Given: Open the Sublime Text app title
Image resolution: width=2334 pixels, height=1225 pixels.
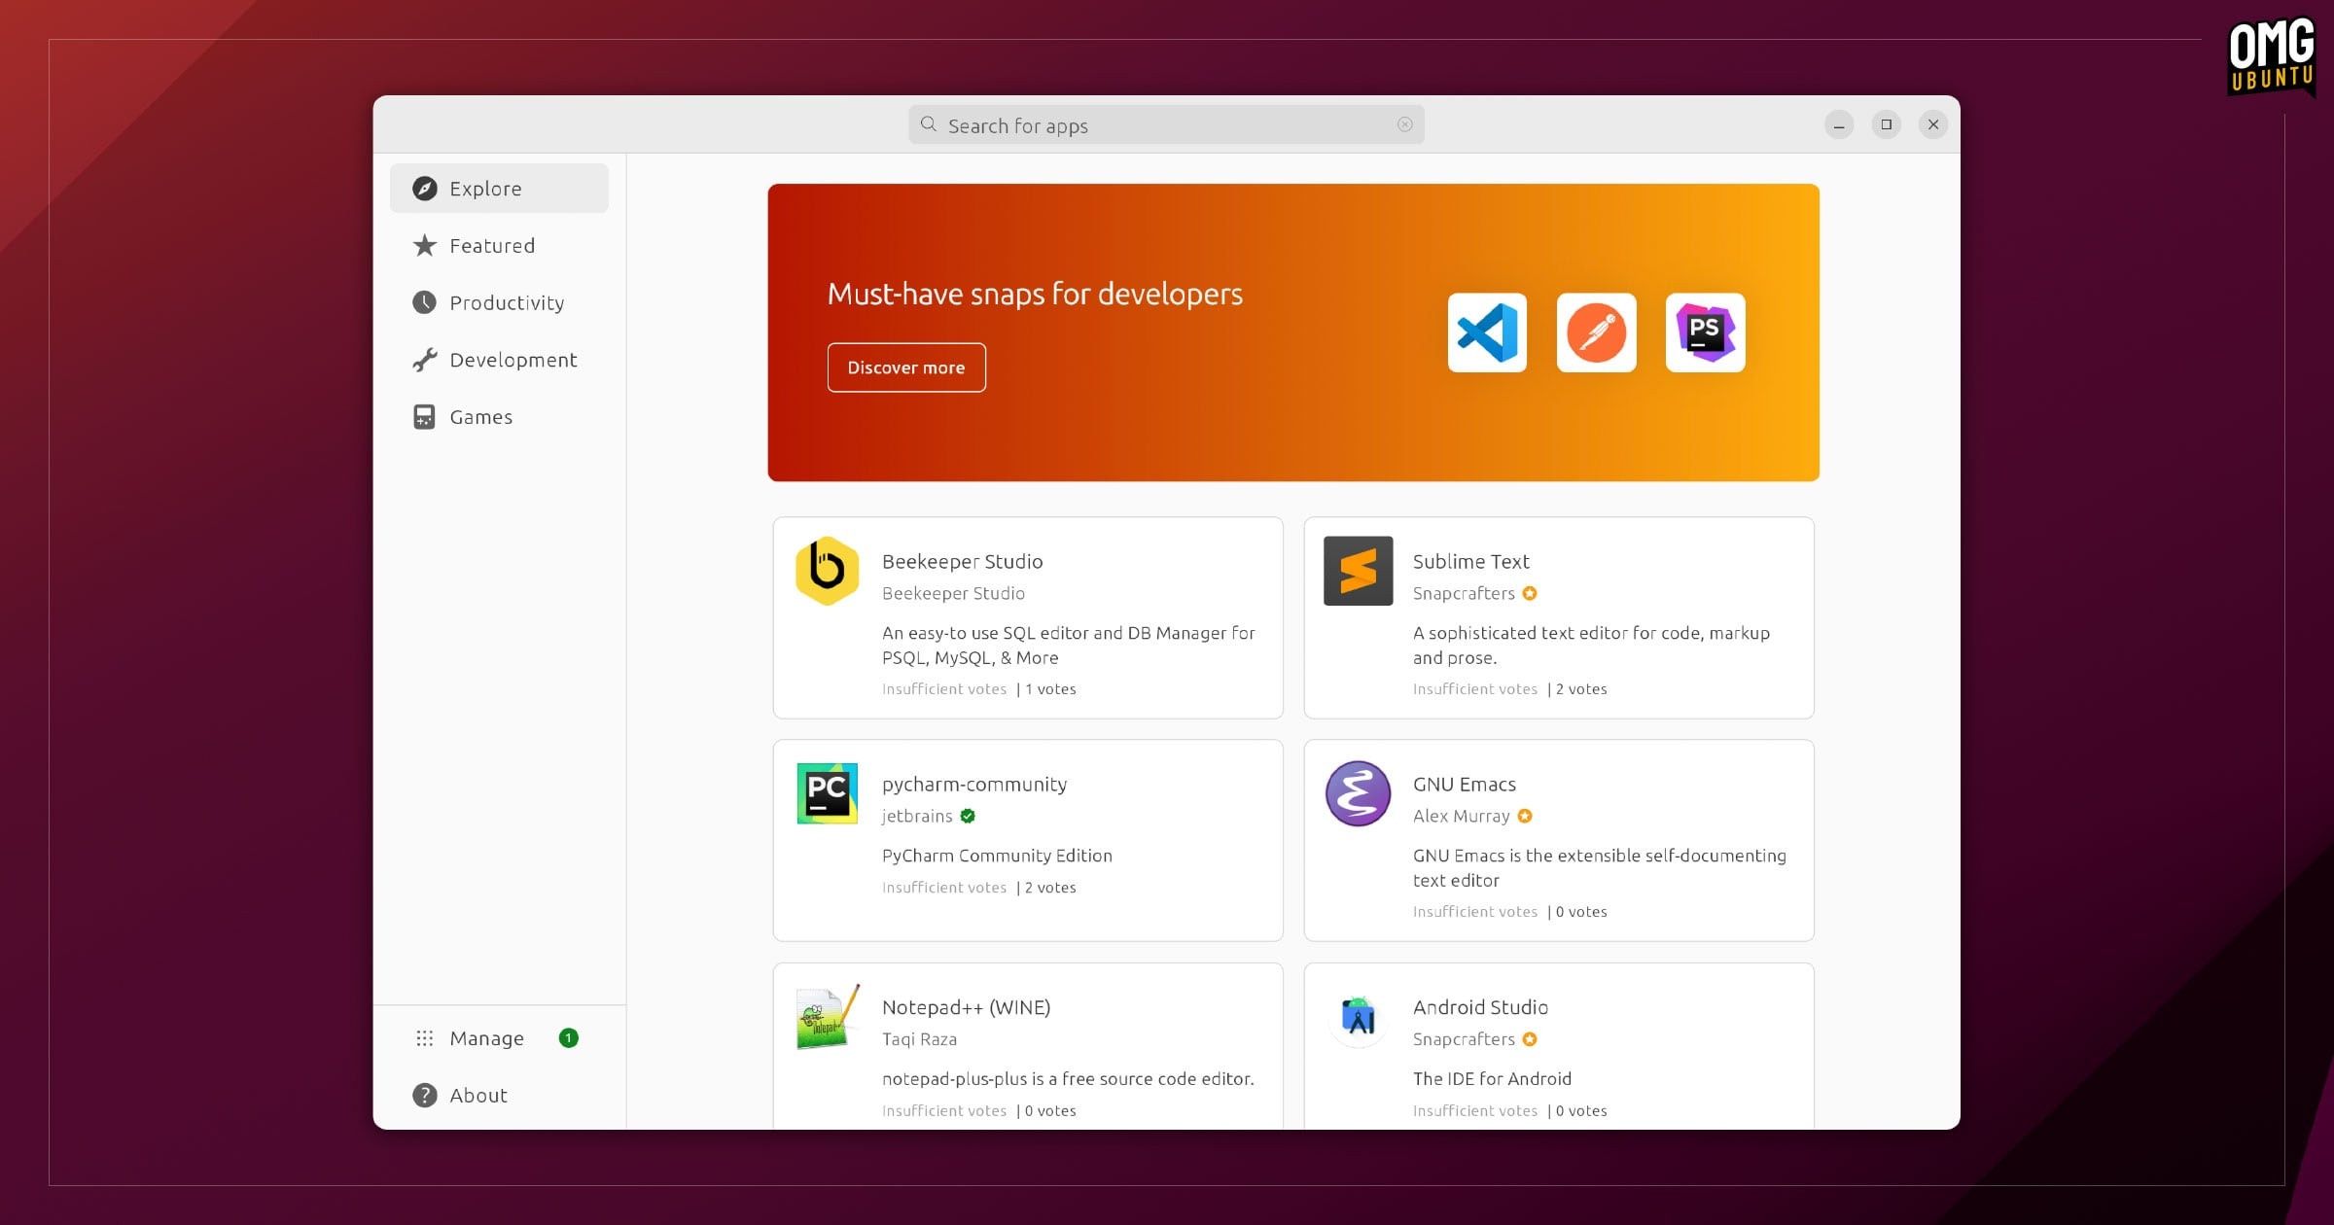Looking at the screenshot, I should [x=1470, y=561].
